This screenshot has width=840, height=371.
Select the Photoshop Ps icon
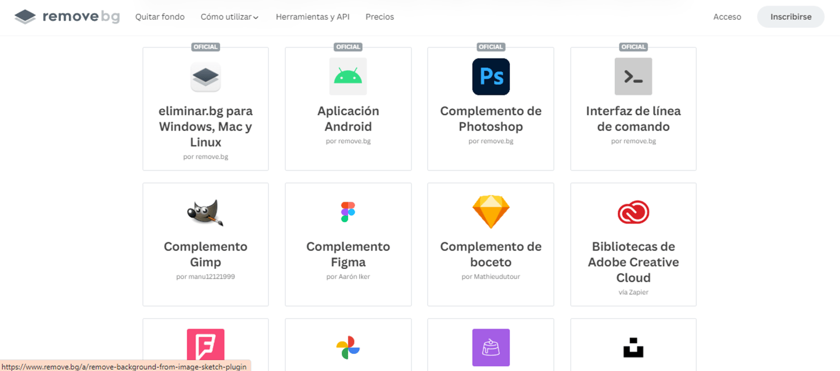[491, 76]
